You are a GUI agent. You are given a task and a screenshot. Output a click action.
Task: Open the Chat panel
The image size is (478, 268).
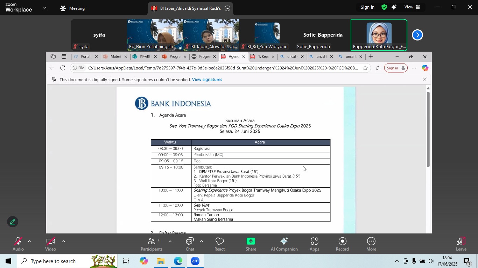pyautogui.click(x=190, y=244)
